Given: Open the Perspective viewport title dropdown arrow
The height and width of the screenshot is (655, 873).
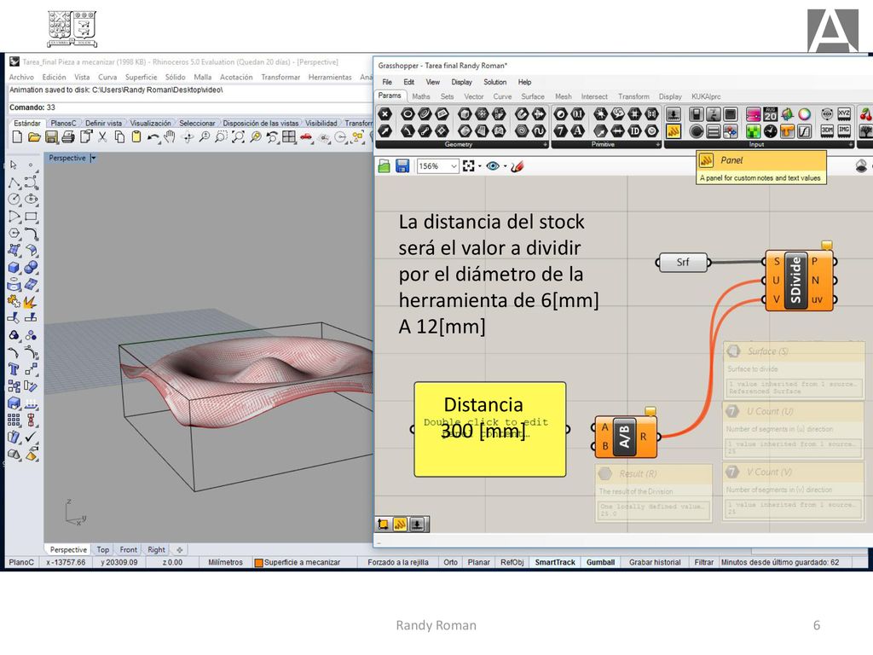Looking at the screenshot, I should 93,158.
